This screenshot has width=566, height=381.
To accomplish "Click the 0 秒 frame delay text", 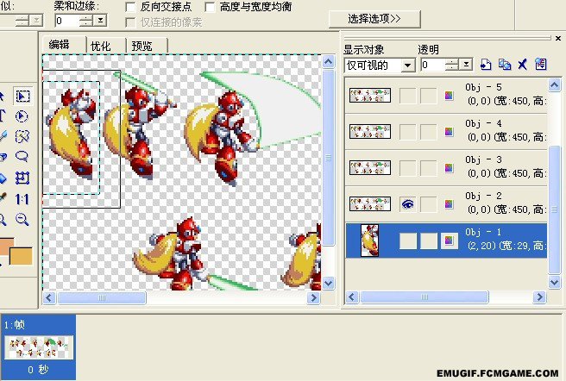I will click(x=38, y=370).
